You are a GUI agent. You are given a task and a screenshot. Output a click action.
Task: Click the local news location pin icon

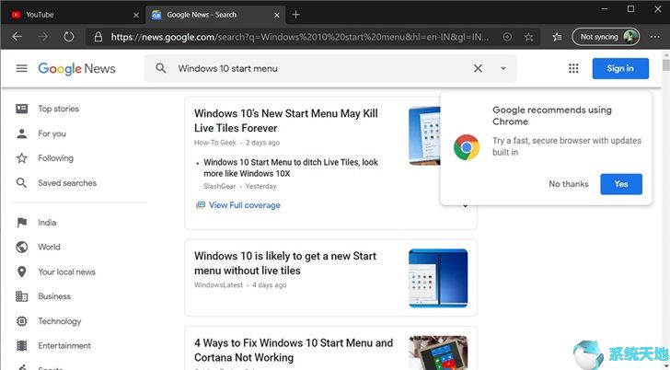(22, 272)
